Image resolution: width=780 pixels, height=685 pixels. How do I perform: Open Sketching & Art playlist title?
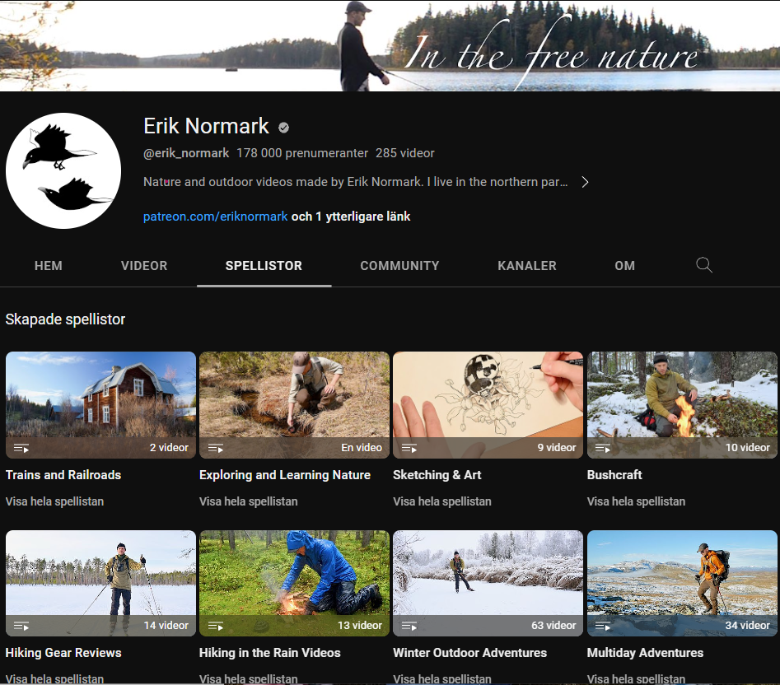pos(437,475)
